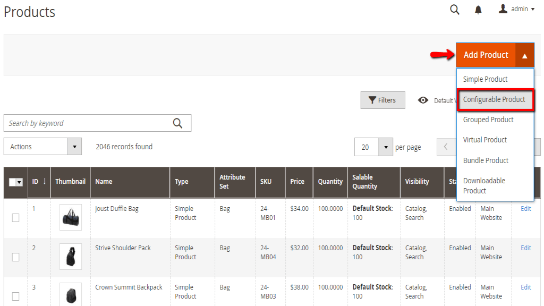This screenshot has height=306, width=544.
Task: Open the notifications bell icon
Action: [x=478, y=10]
